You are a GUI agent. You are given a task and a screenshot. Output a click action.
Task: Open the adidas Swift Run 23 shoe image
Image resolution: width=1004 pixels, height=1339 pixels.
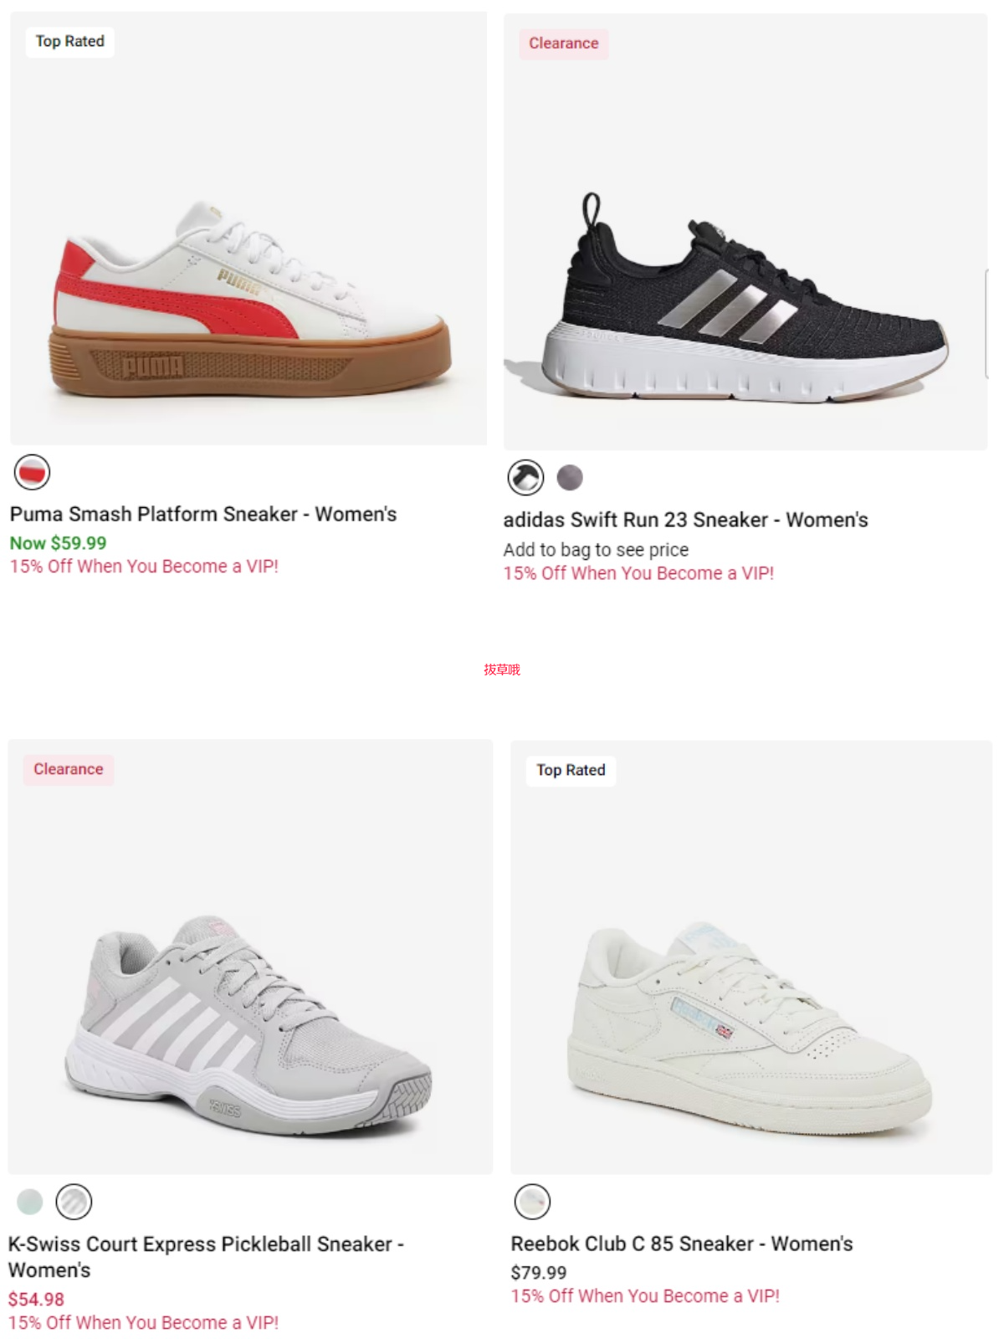[745, 232]
